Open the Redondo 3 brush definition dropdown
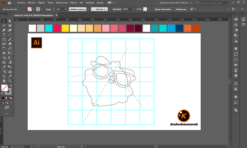247x148 pixels. (110, 9)
